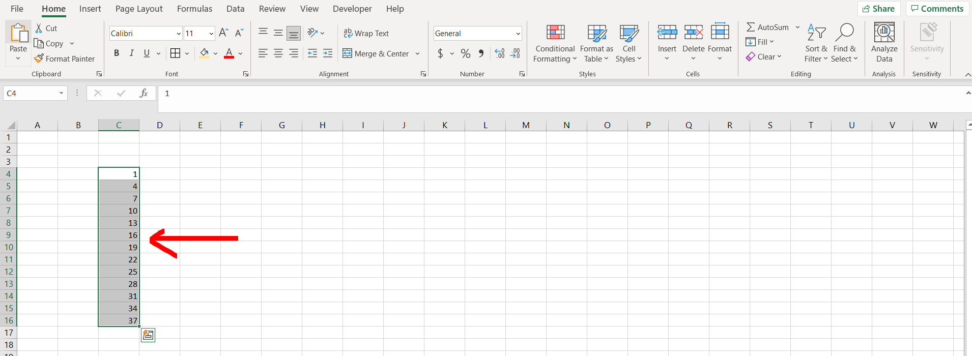
Task: Click the Insert Function fx icon
Action: 144,93
